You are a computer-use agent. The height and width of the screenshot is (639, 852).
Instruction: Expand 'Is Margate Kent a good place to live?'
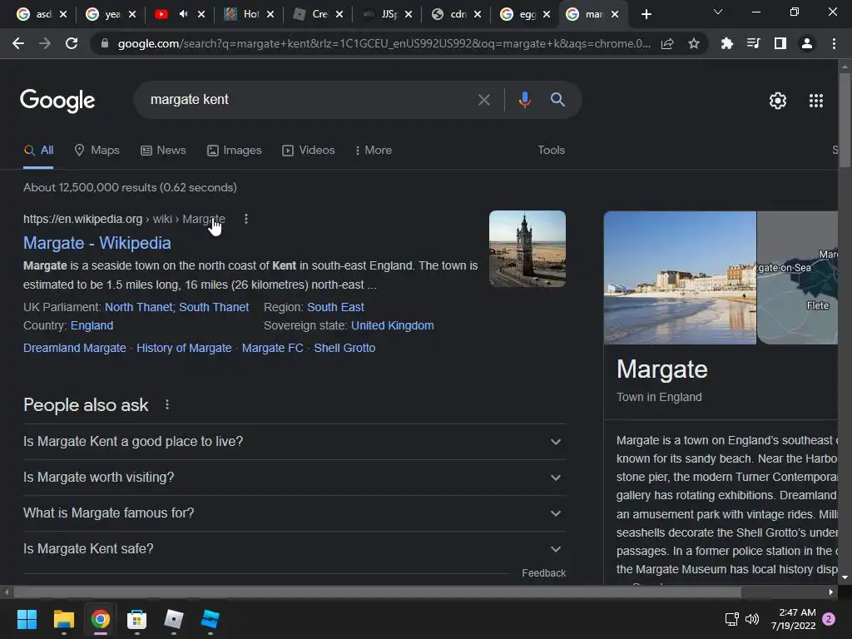295,442
